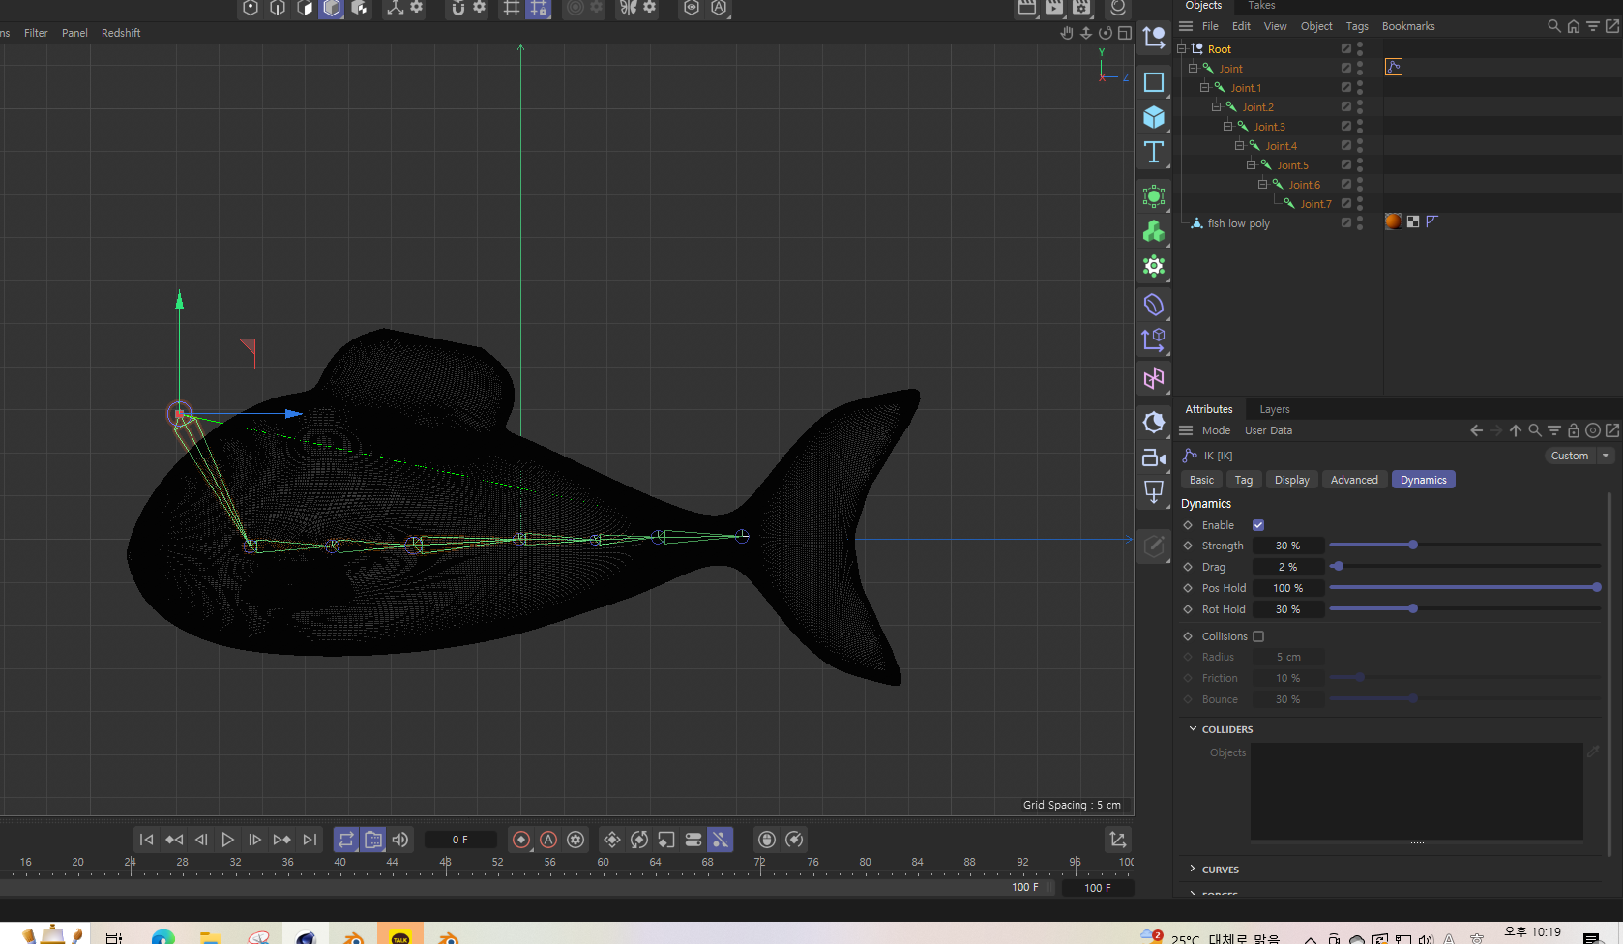The width and height of the screenshot is (1623, 944).
Task: Enable the Collisions checkbox
Action: tap(1258, 636)
